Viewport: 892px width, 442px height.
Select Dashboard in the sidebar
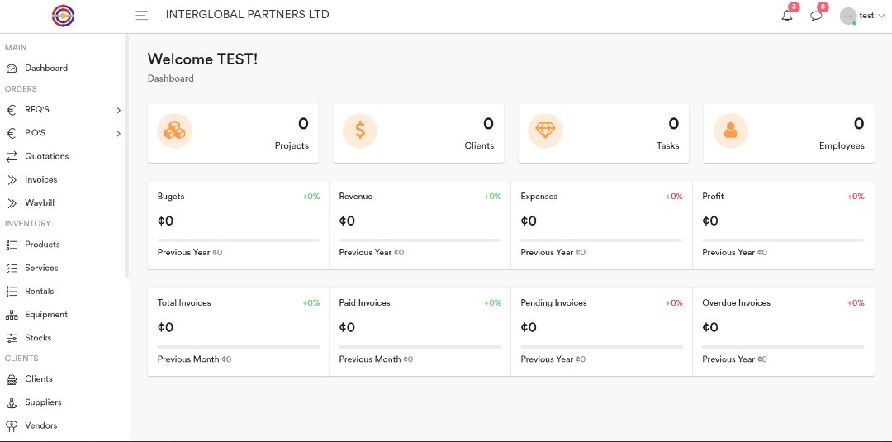(45, 68)
